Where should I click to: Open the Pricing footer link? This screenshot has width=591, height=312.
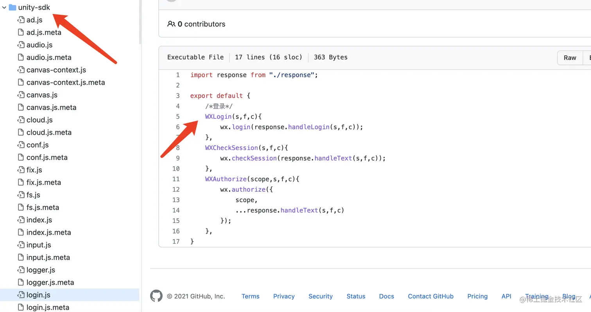tap(477, 296)
